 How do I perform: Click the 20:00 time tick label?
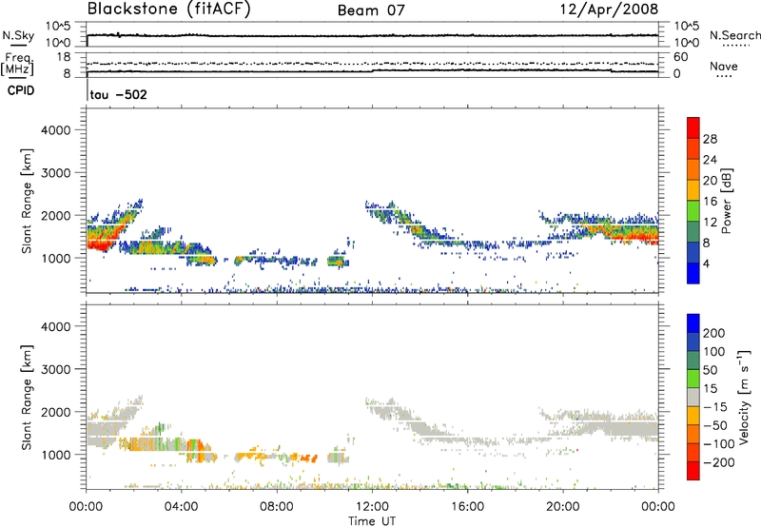[x=562, y=507]
